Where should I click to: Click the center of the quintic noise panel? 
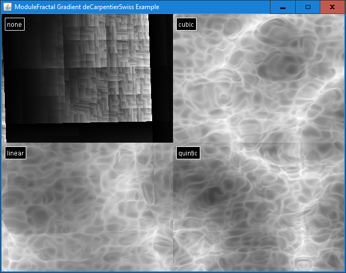point(258,206)
